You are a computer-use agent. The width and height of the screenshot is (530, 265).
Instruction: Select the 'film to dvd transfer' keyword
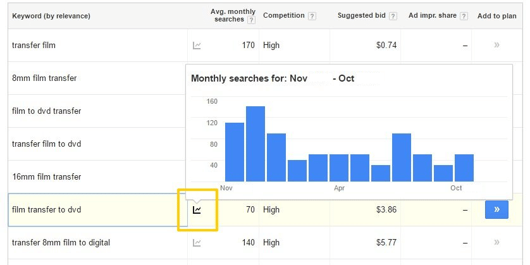[x=46, y=111]
